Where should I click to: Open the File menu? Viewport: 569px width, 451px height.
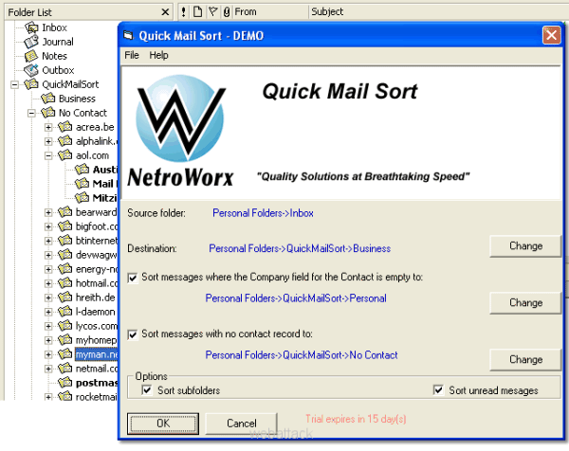click(x=132, y=55)
